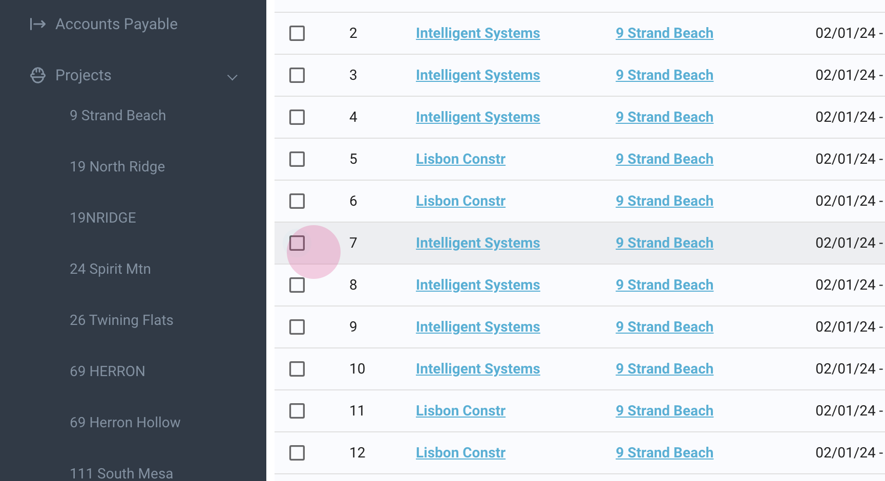The image size is (885, 481).
Task: Click the Projects hard hat icon
Action: click(38, 75)
